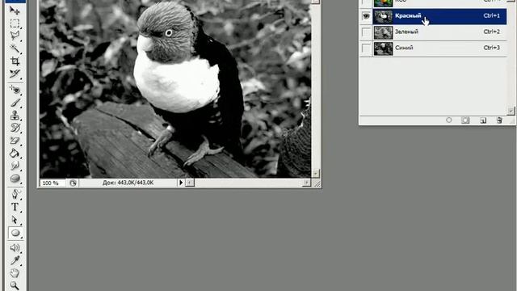
Task: Click document horizontal scrollbar right arrow
Action: pyautogui.click(x=306, y=183)
